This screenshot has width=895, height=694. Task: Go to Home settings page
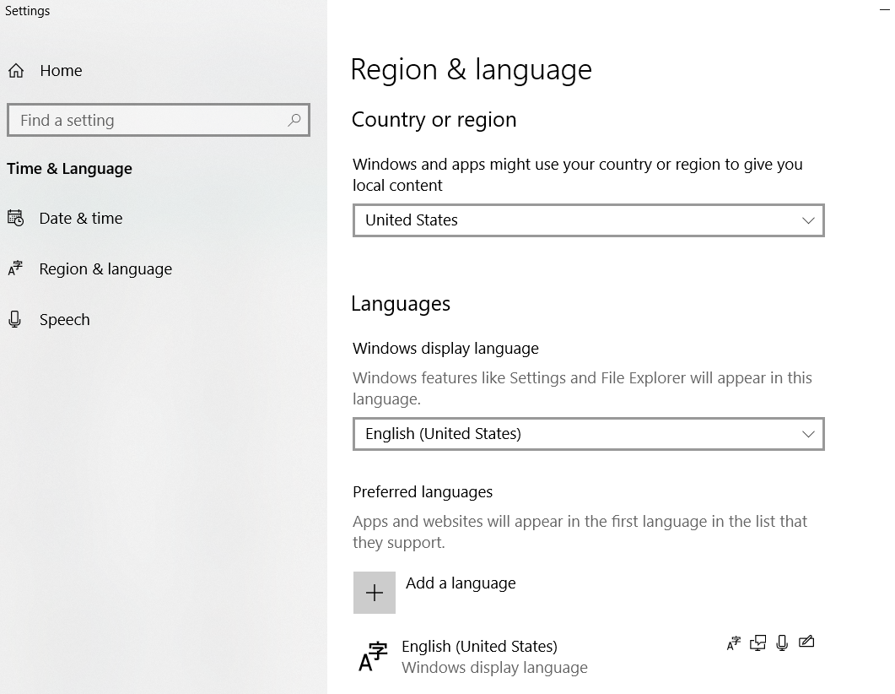click(61, 71)
